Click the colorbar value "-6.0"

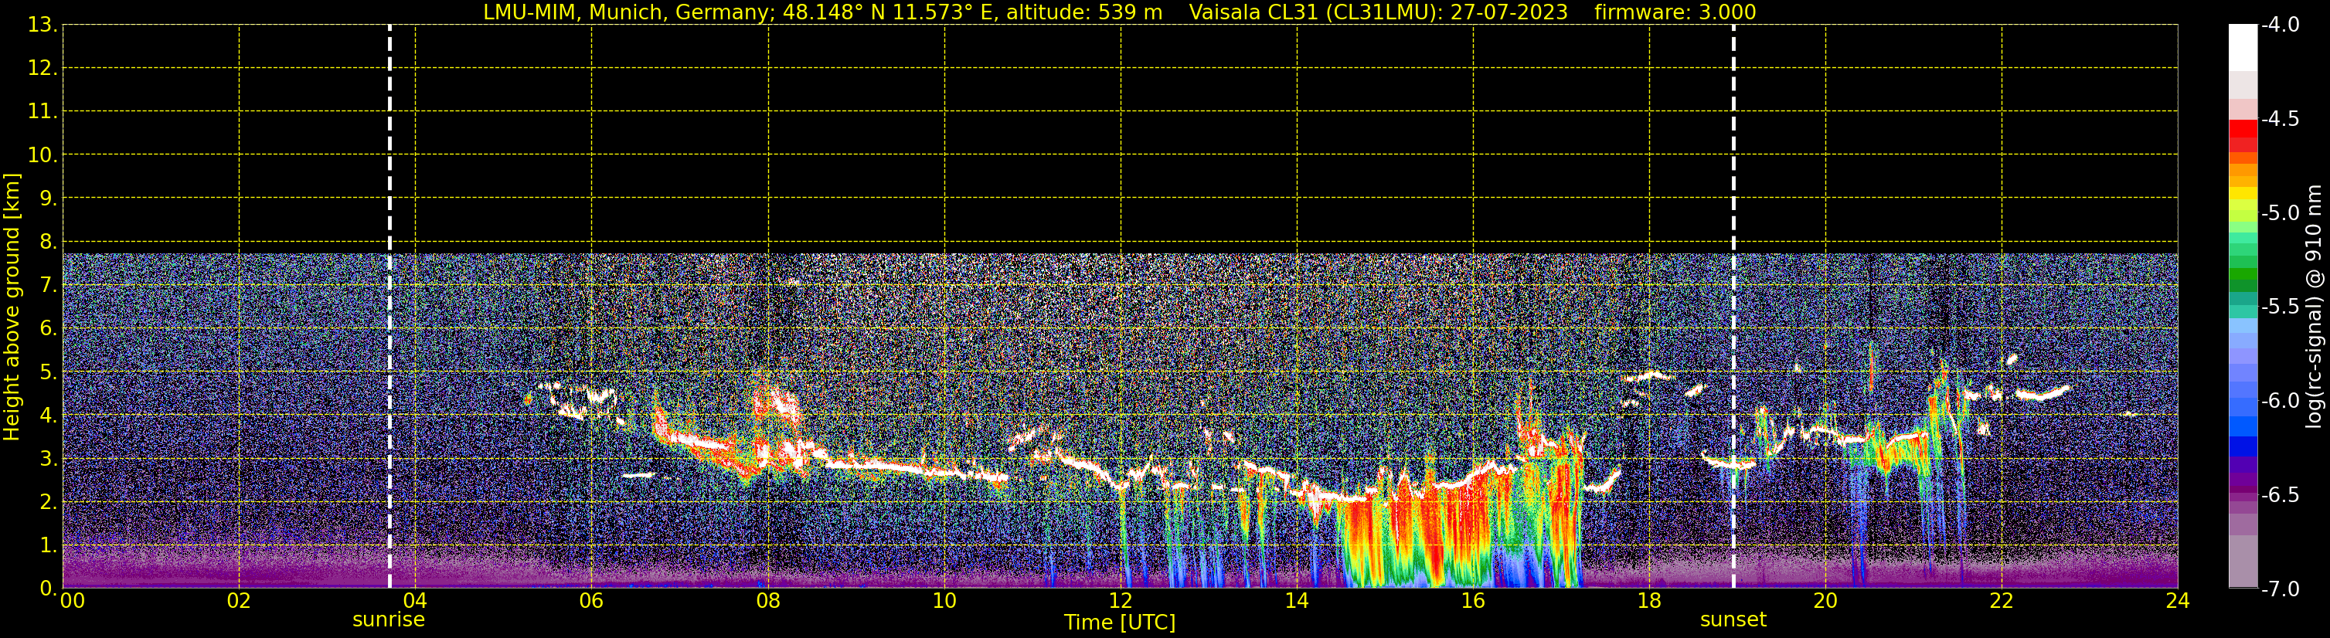coord(2281,400)
